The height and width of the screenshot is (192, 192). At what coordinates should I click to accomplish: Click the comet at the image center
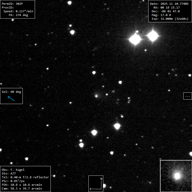click(96, 96)
